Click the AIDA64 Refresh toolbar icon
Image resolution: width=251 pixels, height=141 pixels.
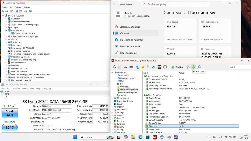pos(114,67)
